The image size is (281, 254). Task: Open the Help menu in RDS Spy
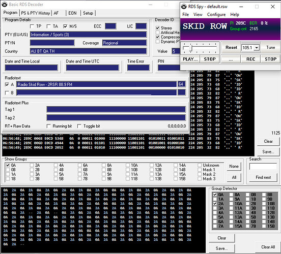click(235, 15)
